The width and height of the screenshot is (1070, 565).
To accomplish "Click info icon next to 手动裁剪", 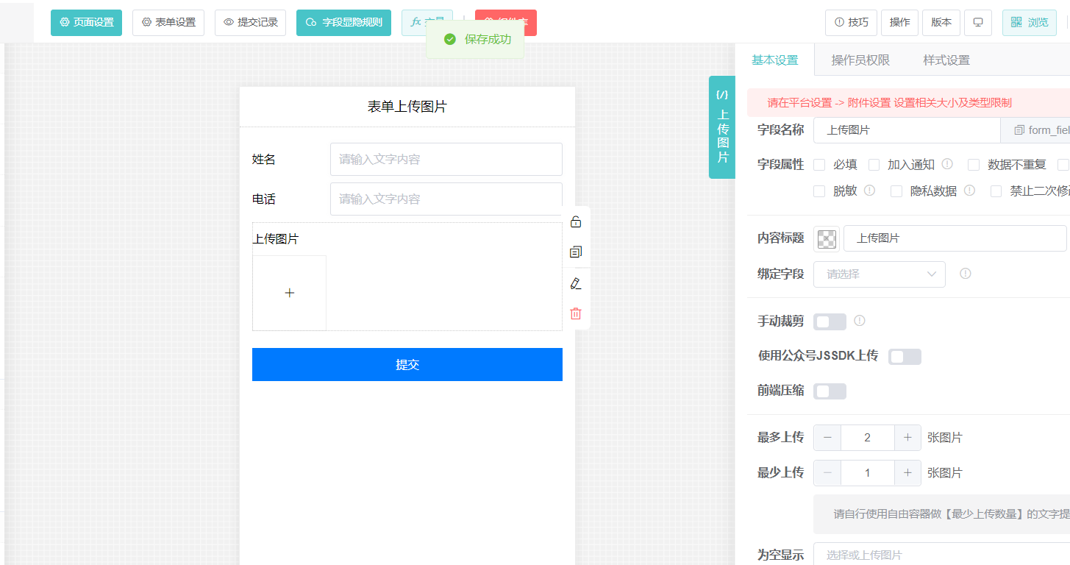I will (859, 321).
